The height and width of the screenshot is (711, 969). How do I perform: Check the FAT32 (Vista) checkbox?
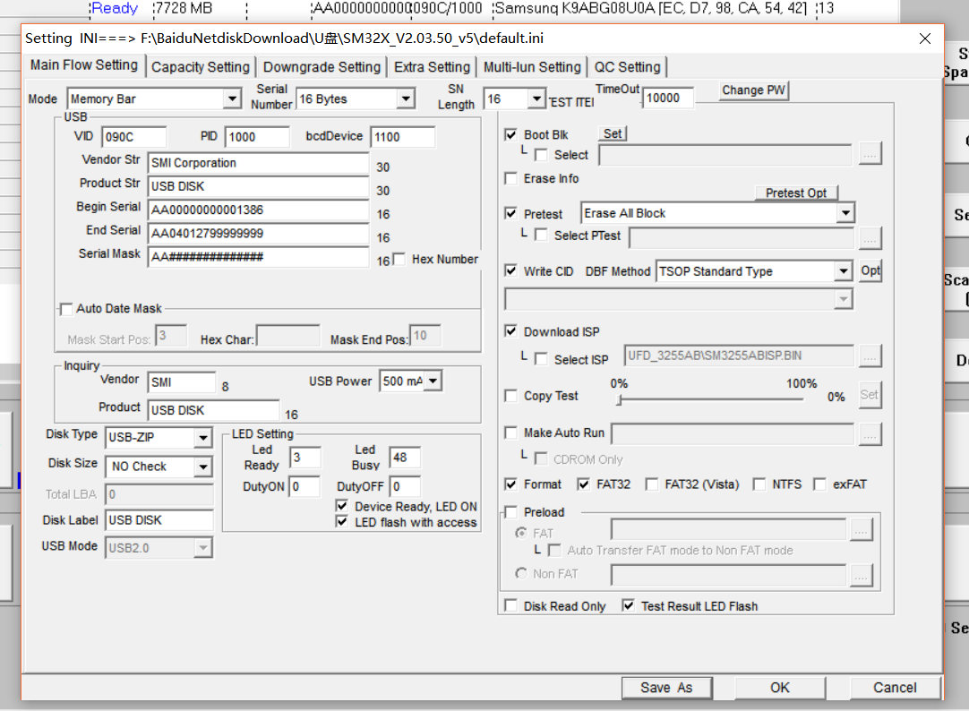point(651,484)
